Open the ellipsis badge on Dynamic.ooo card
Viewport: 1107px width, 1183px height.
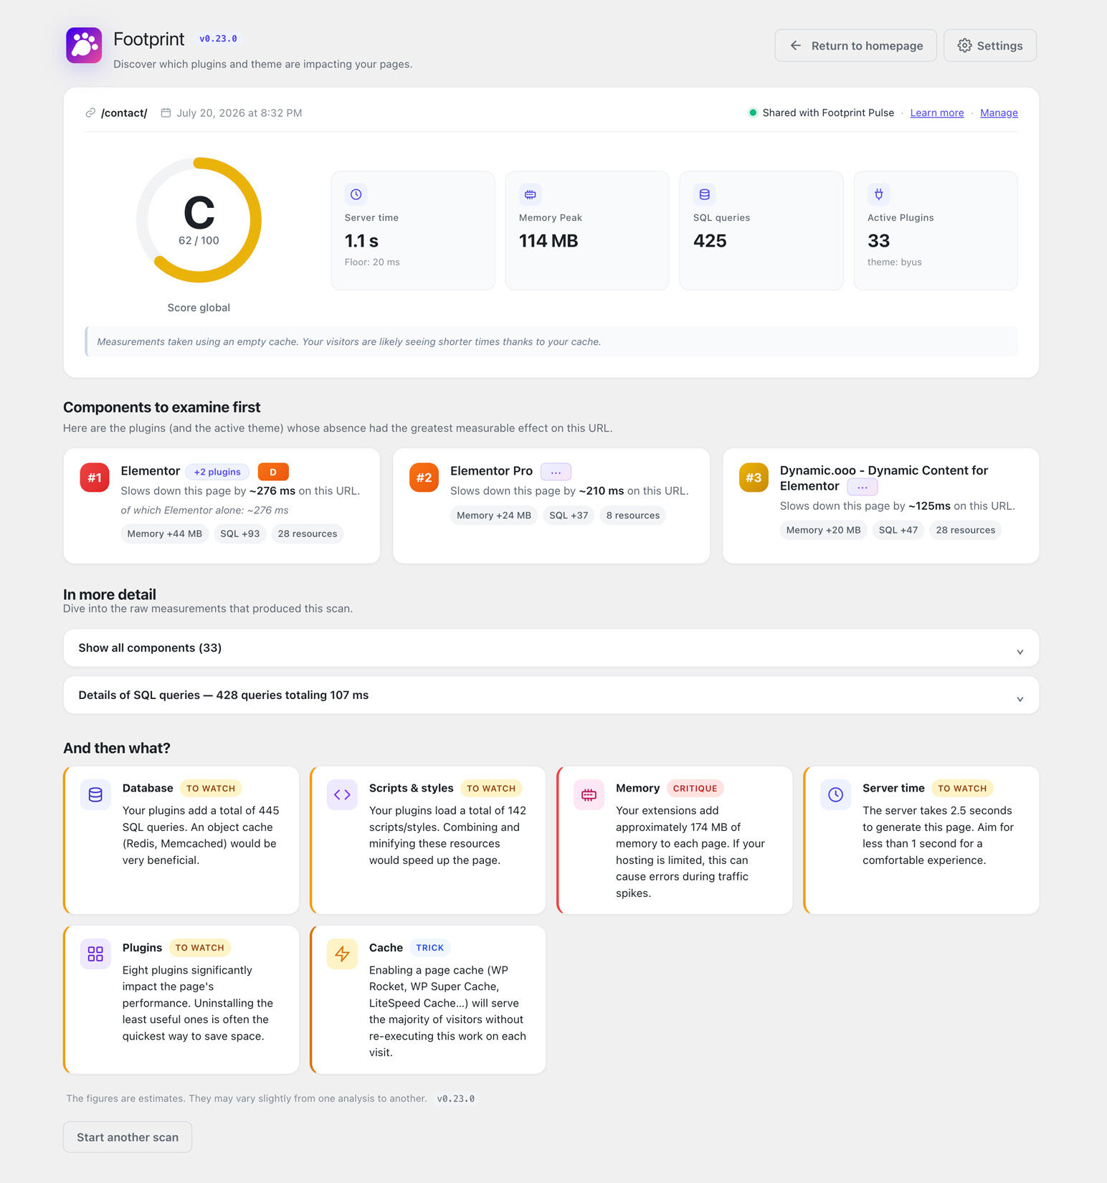[x=862, y=487]
